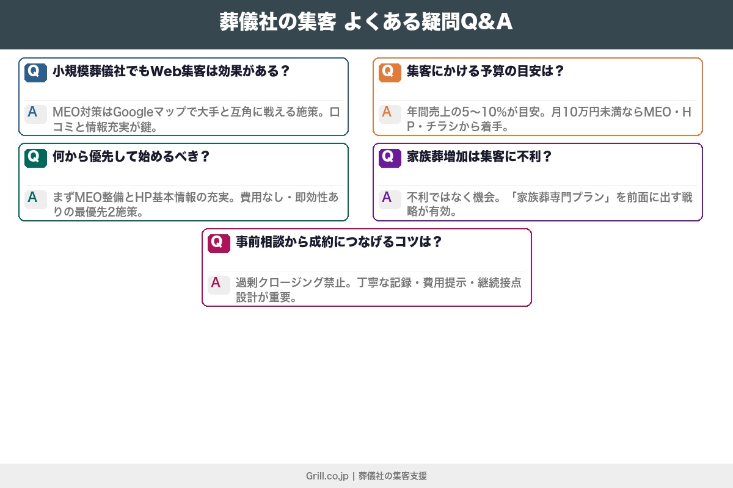
Task: Click the 葬儀社の集客支援 footer text
Action: coord(393,476)
